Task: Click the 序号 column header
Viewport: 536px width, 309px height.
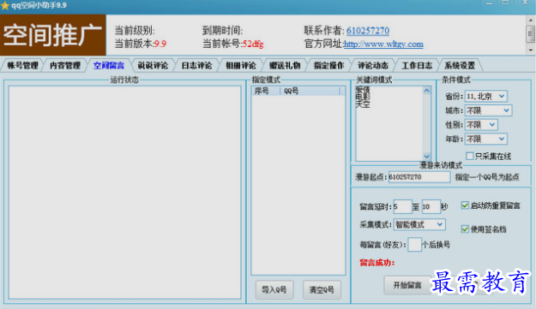Action: 266,91
